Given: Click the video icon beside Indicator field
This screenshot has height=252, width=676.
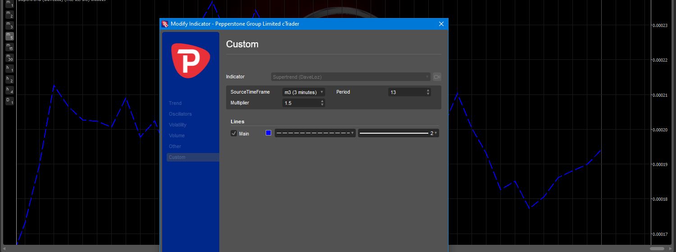Looking at the screenshot, I should (437, 77).
